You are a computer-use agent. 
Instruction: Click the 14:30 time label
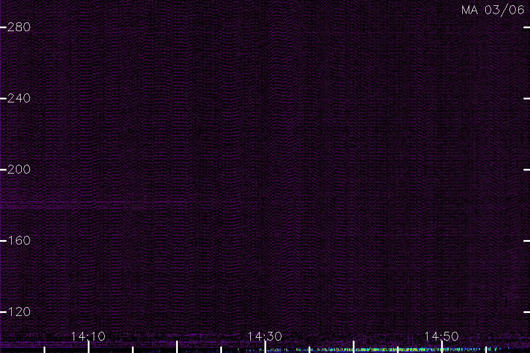[x=264, y=336]
